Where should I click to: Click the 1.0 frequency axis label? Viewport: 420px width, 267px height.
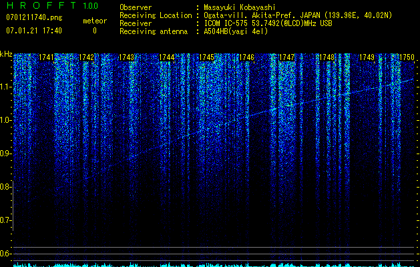(5, 120)
